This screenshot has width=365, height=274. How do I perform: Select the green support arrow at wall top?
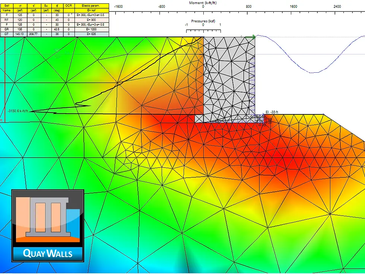click(x=250, y=37)
